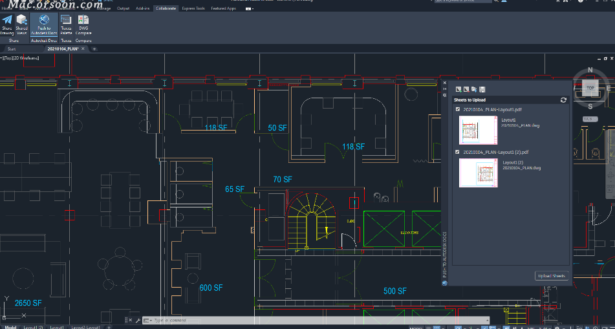The image size is (615, 329).
Task: Switch to the Output ribbon tab
Action: point(124,8)
